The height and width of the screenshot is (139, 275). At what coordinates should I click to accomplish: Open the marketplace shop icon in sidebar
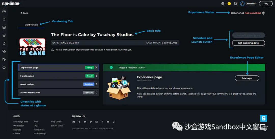click(4, 35)
